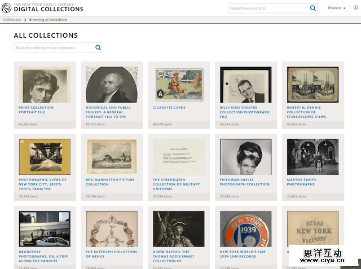Click the Buttolph Collection of Menus thumbnail

pos(112,228)
